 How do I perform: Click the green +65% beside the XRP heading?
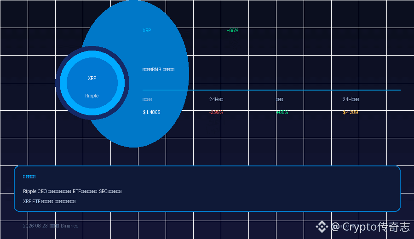point(232,31)
